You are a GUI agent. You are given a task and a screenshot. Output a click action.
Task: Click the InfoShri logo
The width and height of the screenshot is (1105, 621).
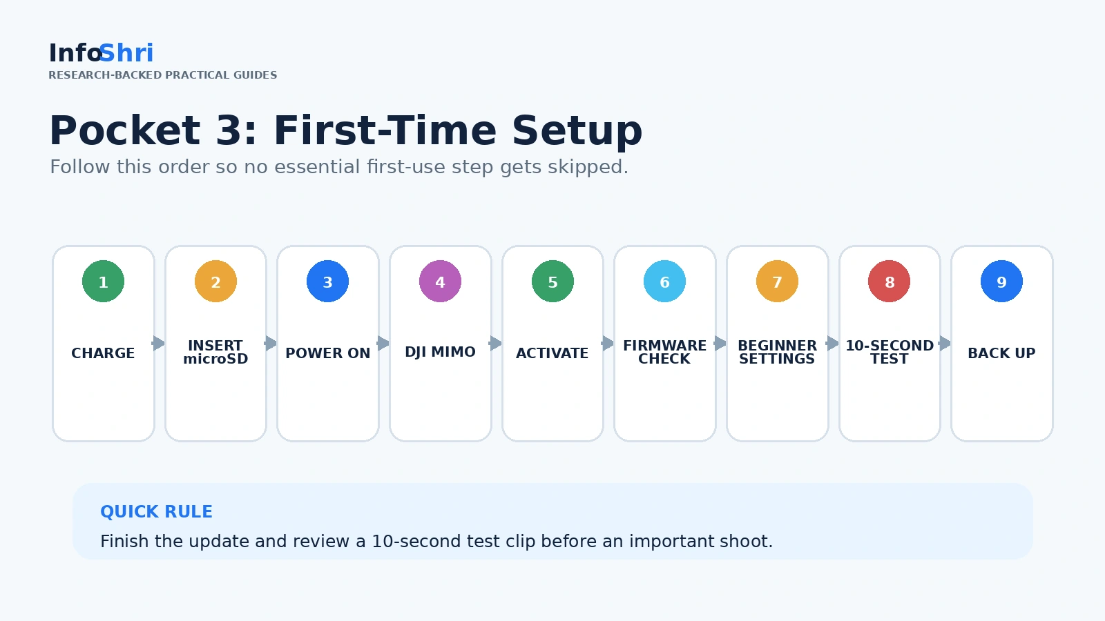(x=101, y=53)
